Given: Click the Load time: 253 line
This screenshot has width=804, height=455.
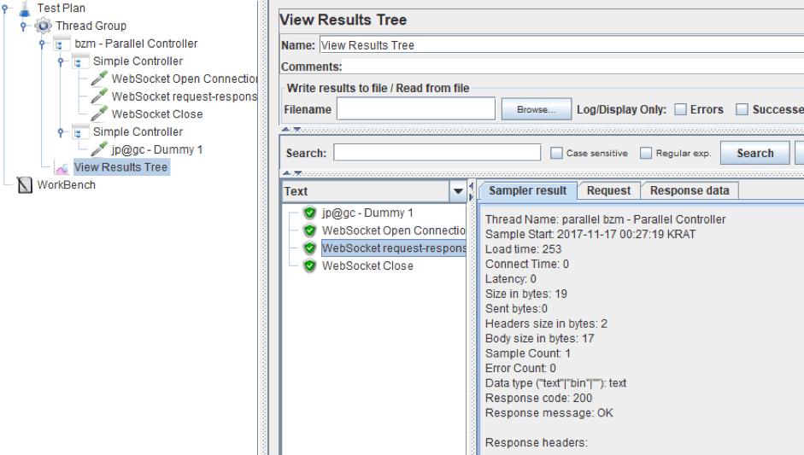Looking at the screenshot, I should pyautogui.click(x=523, y=249).
